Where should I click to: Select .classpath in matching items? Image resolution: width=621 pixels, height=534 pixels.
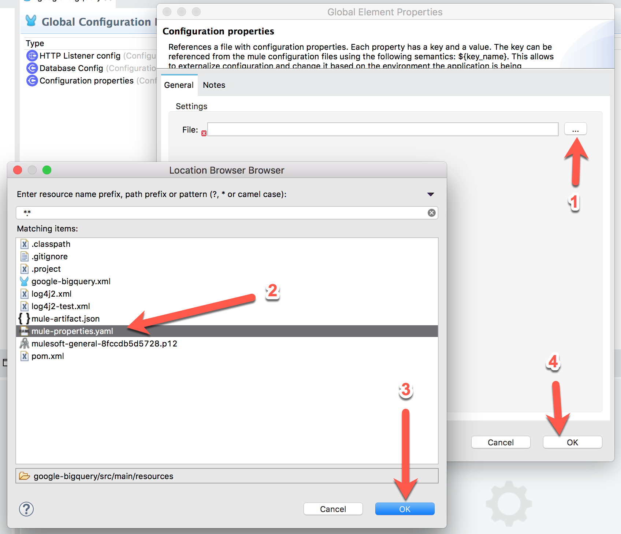227,244
